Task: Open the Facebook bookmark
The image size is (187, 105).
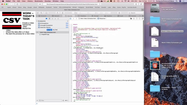Action: (49, 7)
